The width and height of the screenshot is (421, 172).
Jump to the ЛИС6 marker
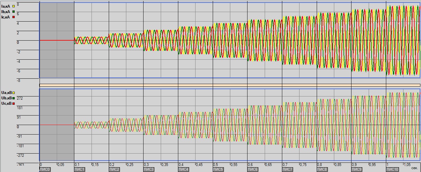point(253,170)
